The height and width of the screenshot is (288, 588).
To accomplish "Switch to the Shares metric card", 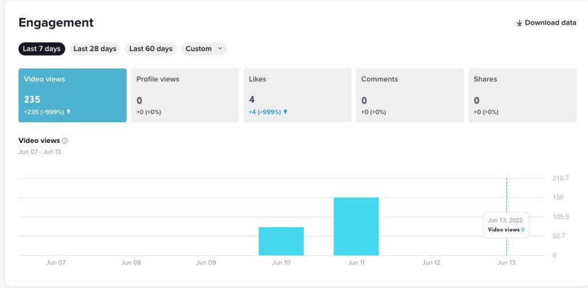I will point(522,95).
